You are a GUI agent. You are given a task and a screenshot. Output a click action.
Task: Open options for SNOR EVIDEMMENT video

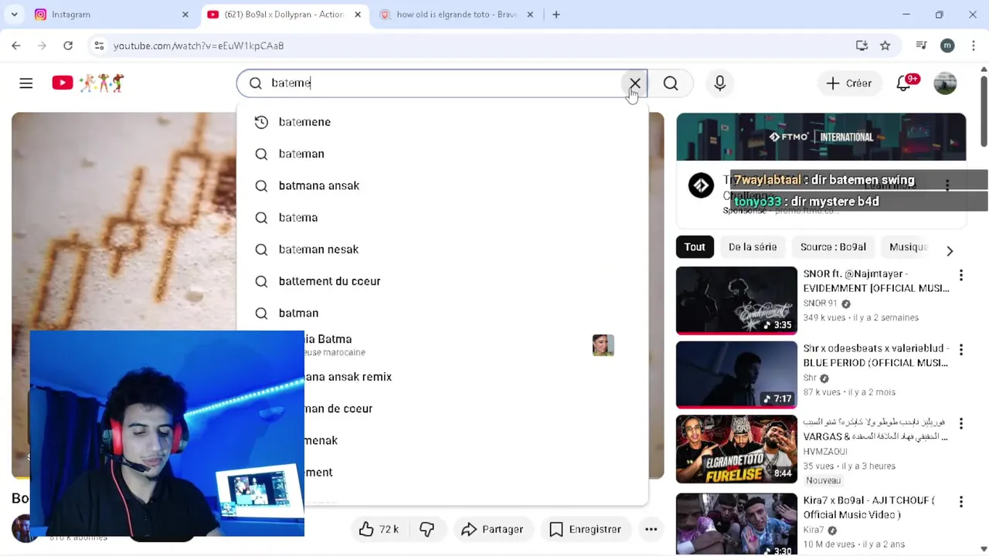(961, 276)
